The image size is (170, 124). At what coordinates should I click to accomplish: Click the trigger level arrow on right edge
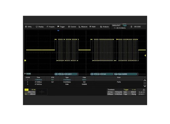[145, 55]
